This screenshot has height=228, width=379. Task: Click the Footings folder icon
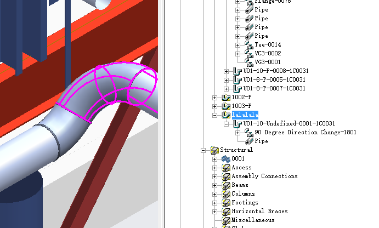(226, 203)
